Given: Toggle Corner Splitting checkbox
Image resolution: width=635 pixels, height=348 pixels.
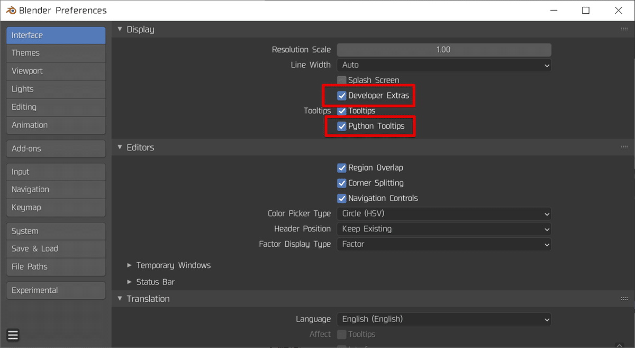Looking at the screenshot, I should [342, 183].
